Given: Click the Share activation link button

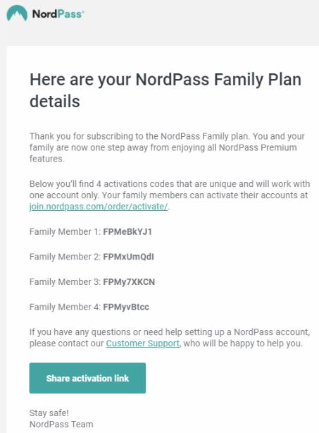Looking at the screenshot, I should [87, 378].
